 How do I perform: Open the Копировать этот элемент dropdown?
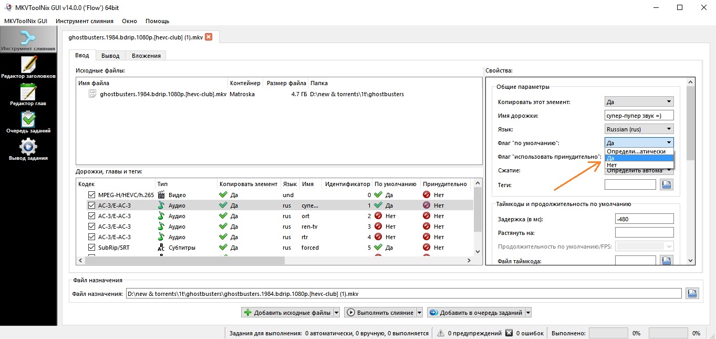(x=639, y=101)
